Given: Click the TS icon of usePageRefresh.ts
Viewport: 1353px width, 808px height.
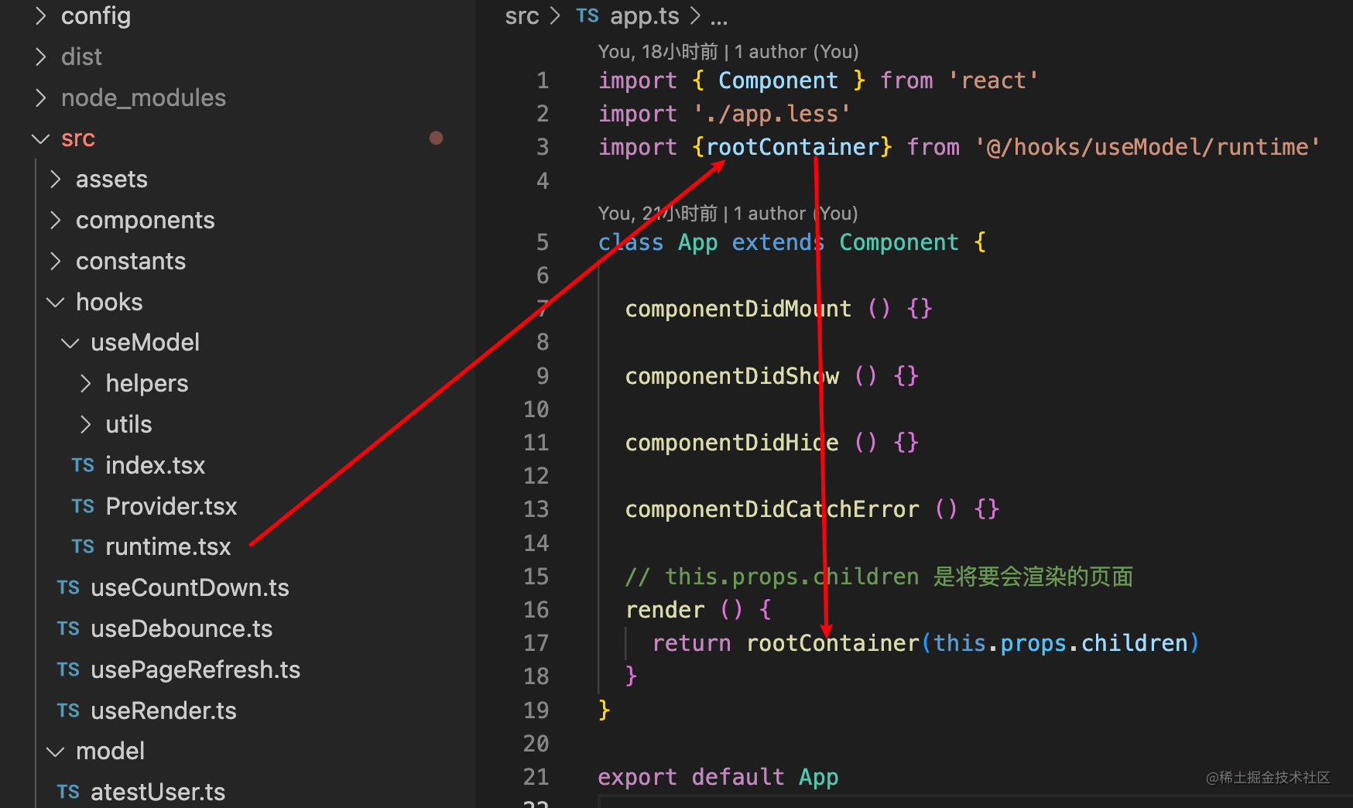Looking at the screenshot, I should [x=68, y=670].
